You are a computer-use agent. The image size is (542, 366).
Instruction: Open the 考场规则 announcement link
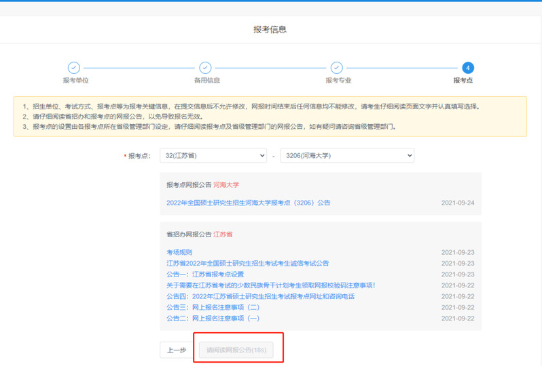(179, 252)
